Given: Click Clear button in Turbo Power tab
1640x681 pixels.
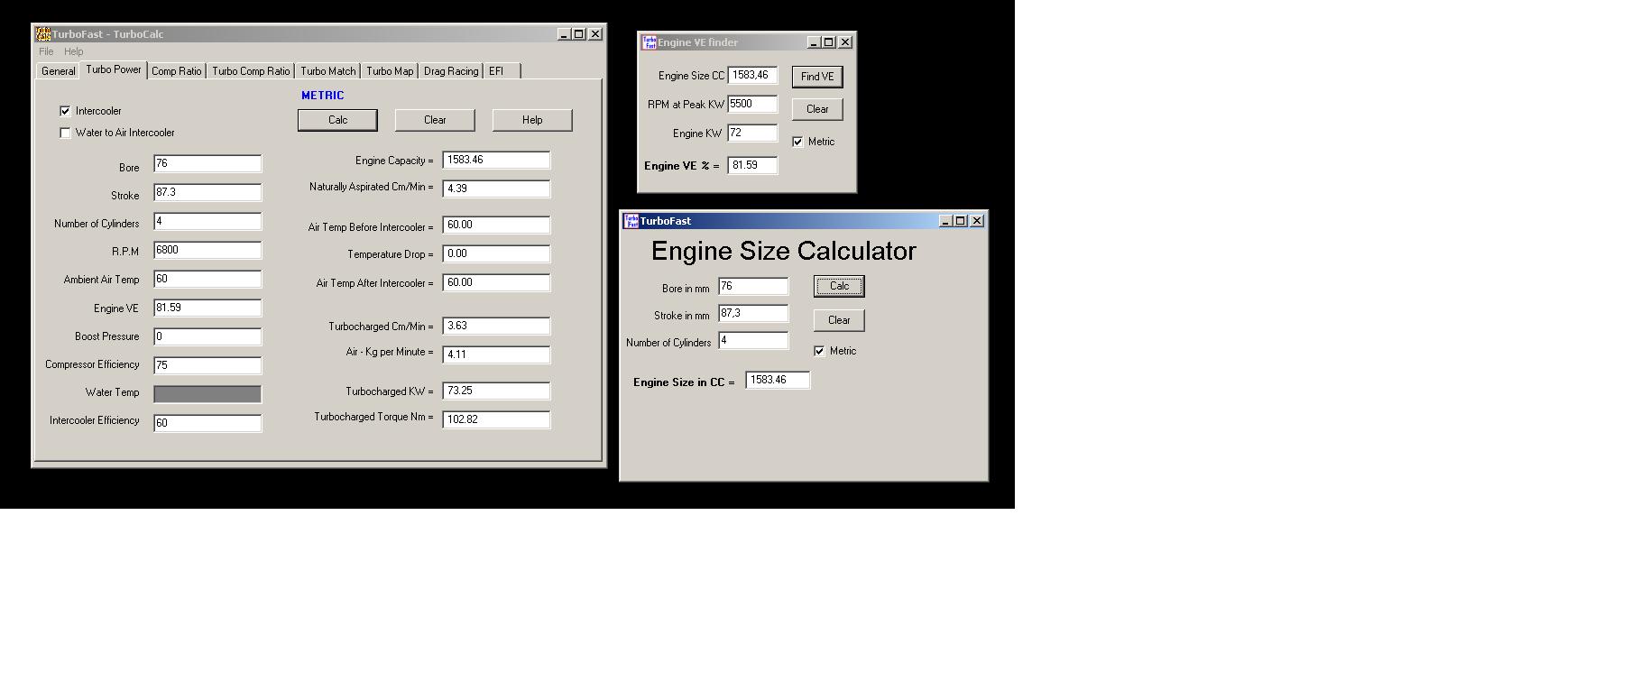Looking at the screenshot, I should point(435,120).
